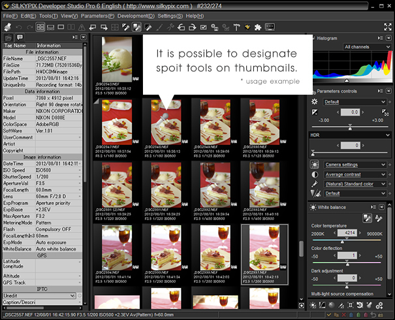Click the color deflection slider
Viewport: 395px width, 320px height.
pos(347,263)
